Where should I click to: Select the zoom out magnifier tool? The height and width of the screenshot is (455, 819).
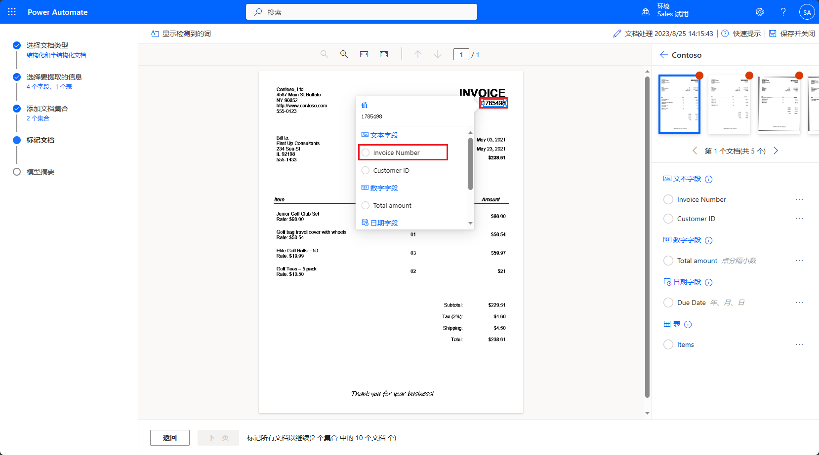(325, 54)
